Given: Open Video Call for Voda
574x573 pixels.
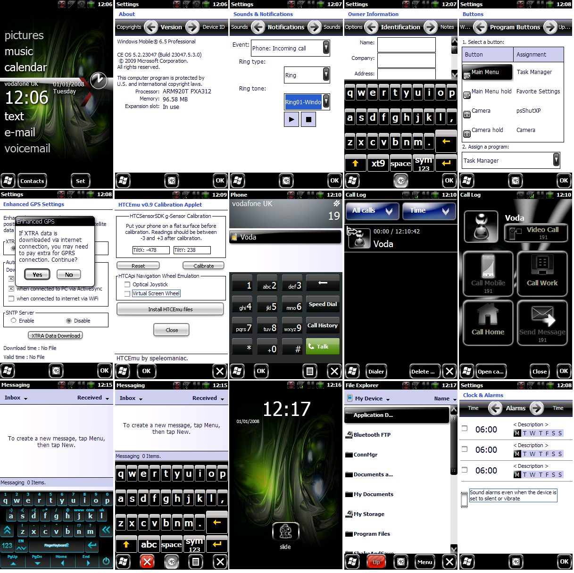Looking at the screenshot, I should point(535,232).
